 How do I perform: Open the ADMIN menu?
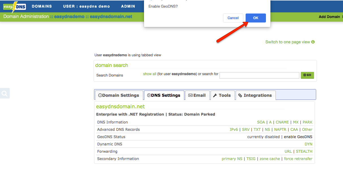point(128,6)
